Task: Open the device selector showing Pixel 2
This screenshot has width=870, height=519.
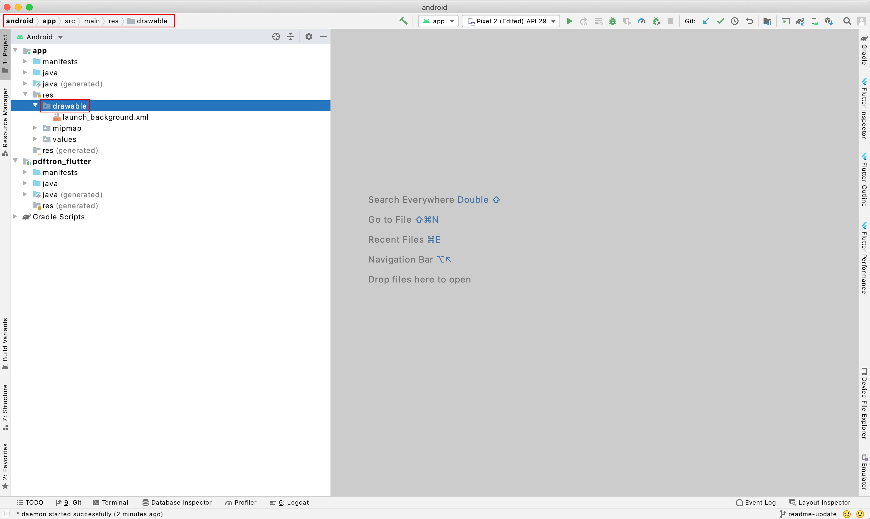Action: 510,21
